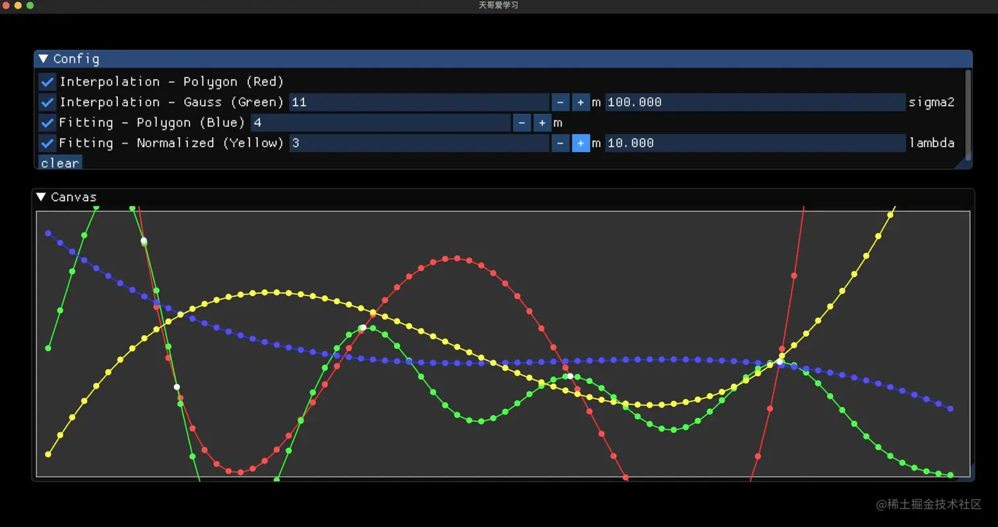Decrease Normalized fitting m with minus

point(560,143)
